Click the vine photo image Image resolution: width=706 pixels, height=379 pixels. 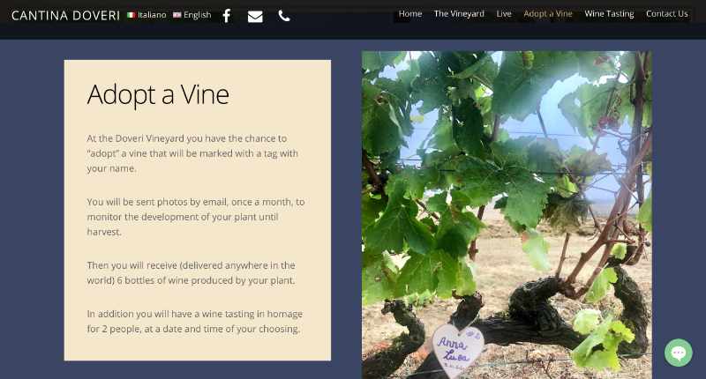507,215
